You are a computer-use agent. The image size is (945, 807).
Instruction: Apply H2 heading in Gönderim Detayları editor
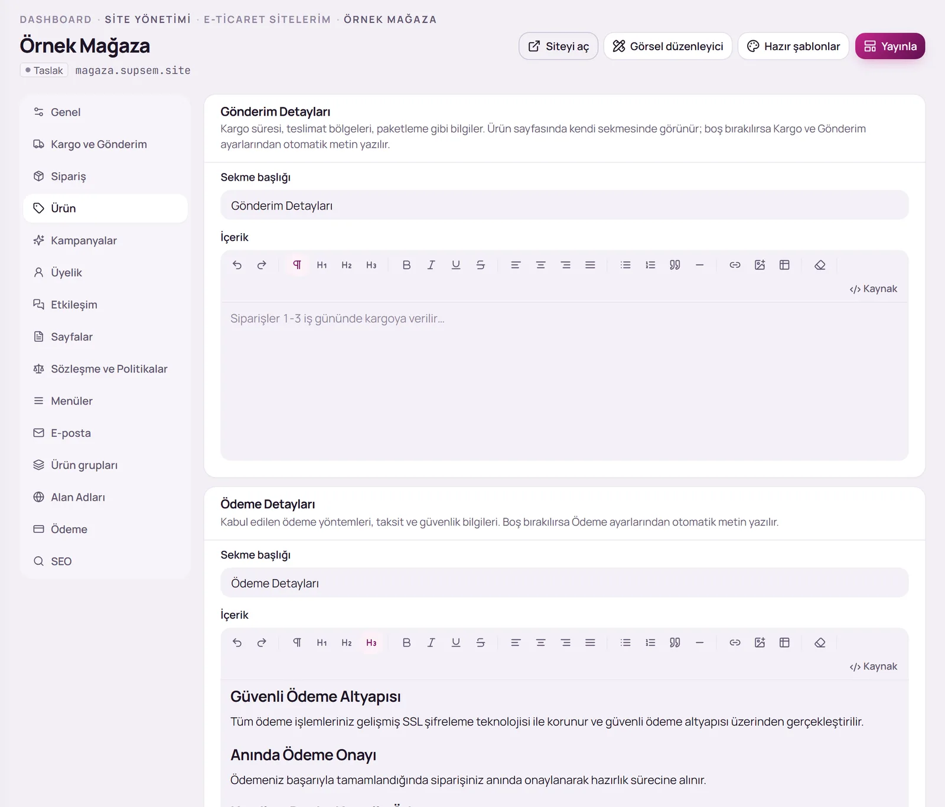pyautogui.click(x=347, y=265)
